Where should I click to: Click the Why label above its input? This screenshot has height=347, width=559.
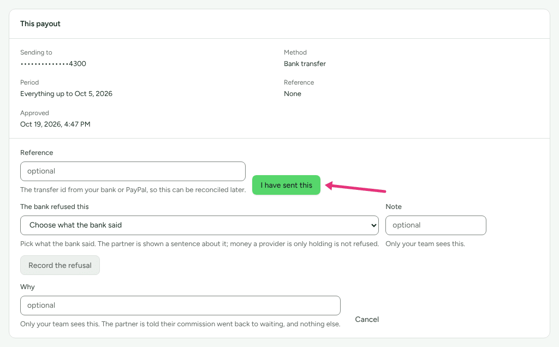(27, 287)
